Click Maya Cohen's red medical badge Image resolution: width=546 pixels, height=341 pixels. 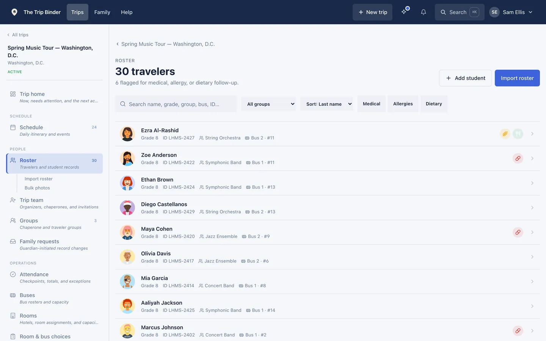click(x=518, y=232)
